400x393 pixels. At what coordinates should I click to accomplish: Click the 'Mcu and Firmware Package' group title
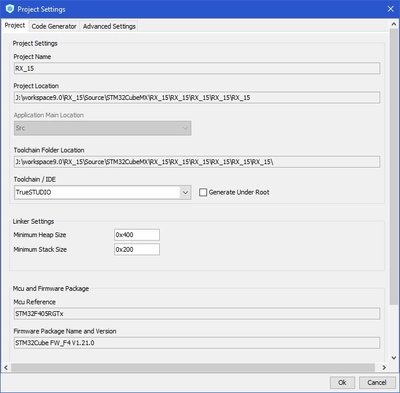[51, 288]
